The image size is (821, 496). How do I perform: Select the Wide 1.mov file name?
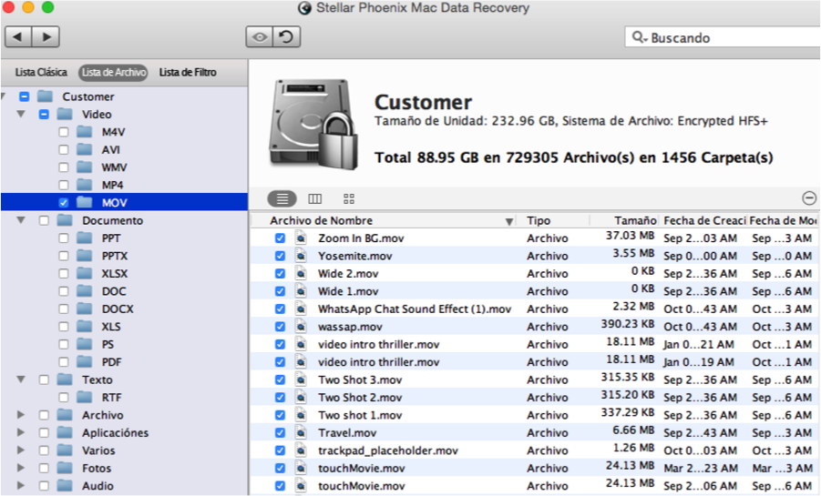(x=348, y=291)
